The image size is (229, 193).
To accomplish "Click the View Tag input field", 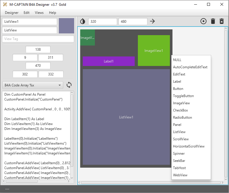I will tap(38, 39).
